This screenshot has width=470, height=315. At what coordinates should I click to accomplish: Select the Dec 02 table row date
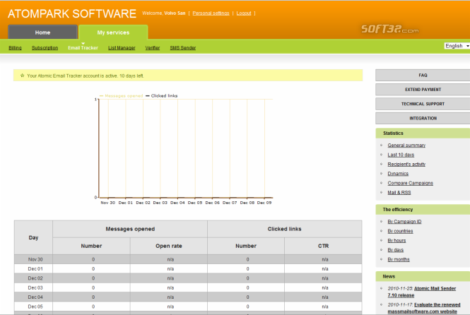click(x=35, y=278)
